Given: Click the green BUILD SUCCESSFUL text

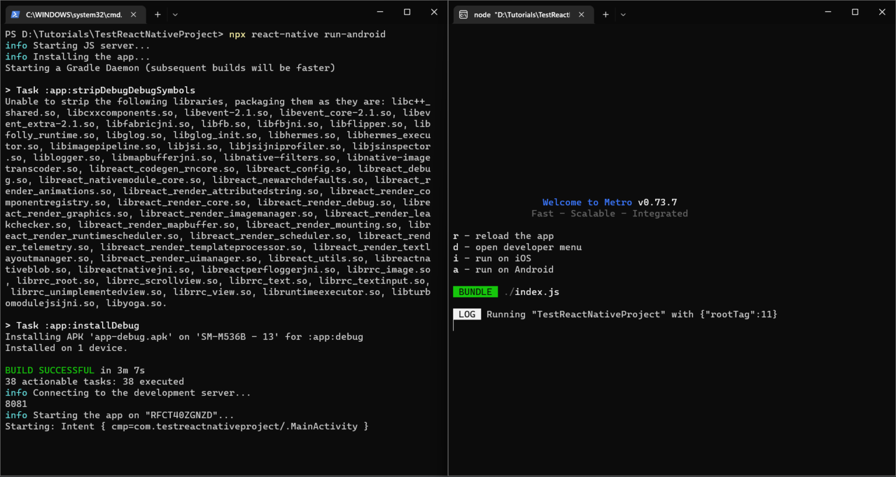Looking at the screenshot, I should (50, 370).
